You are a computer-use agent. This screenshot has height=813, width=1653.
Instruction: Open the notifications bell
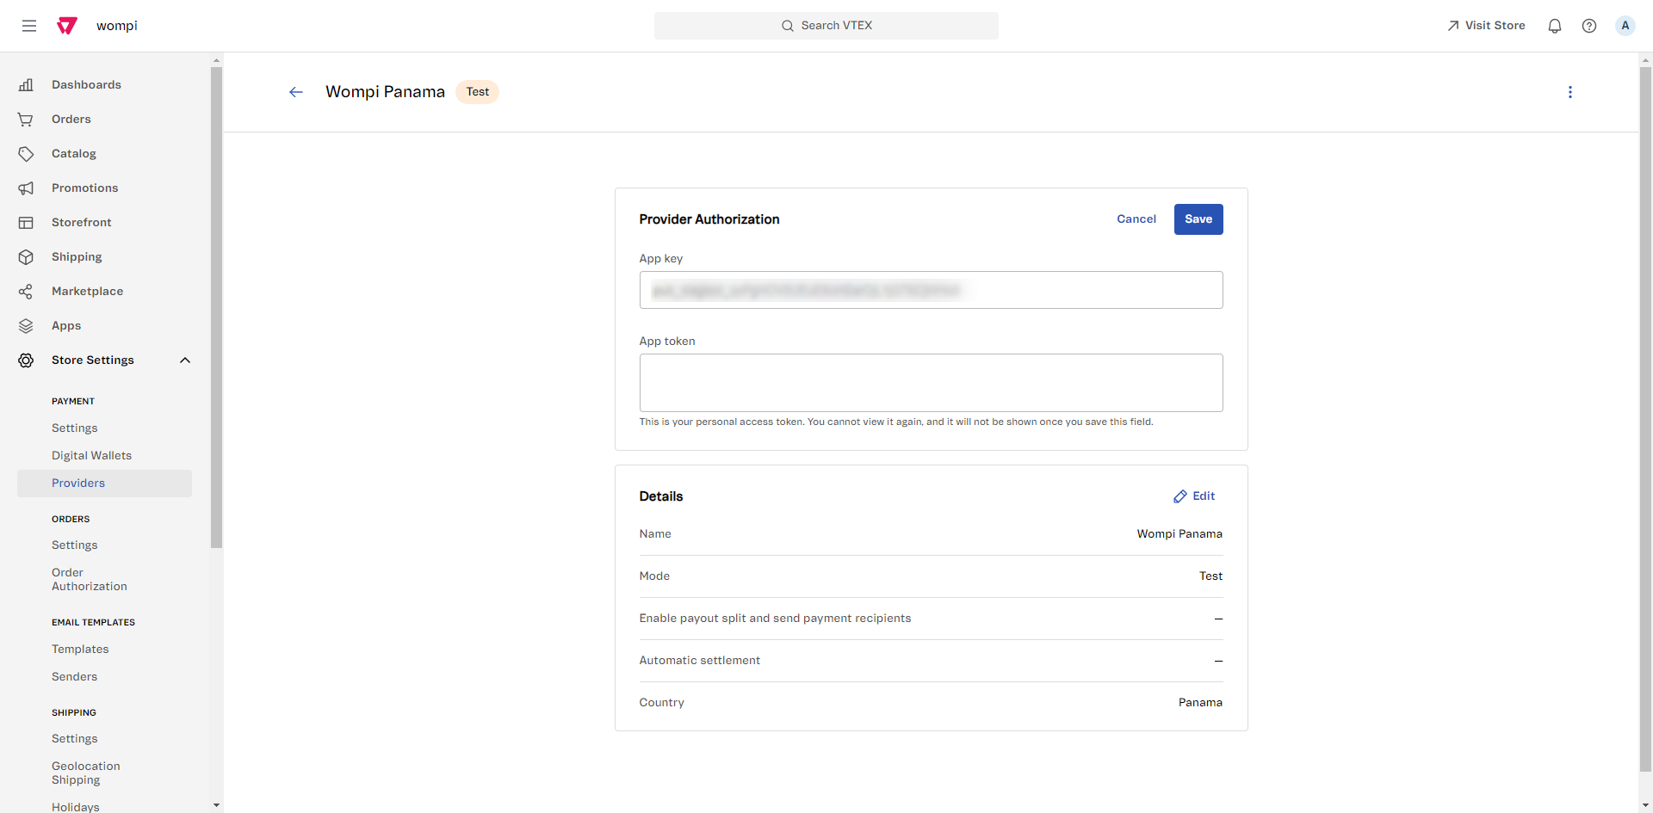[x=1555, y=25]
